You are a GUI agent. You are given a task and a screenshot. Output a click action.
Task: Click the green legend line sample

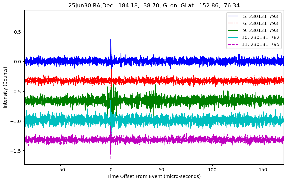233,30
